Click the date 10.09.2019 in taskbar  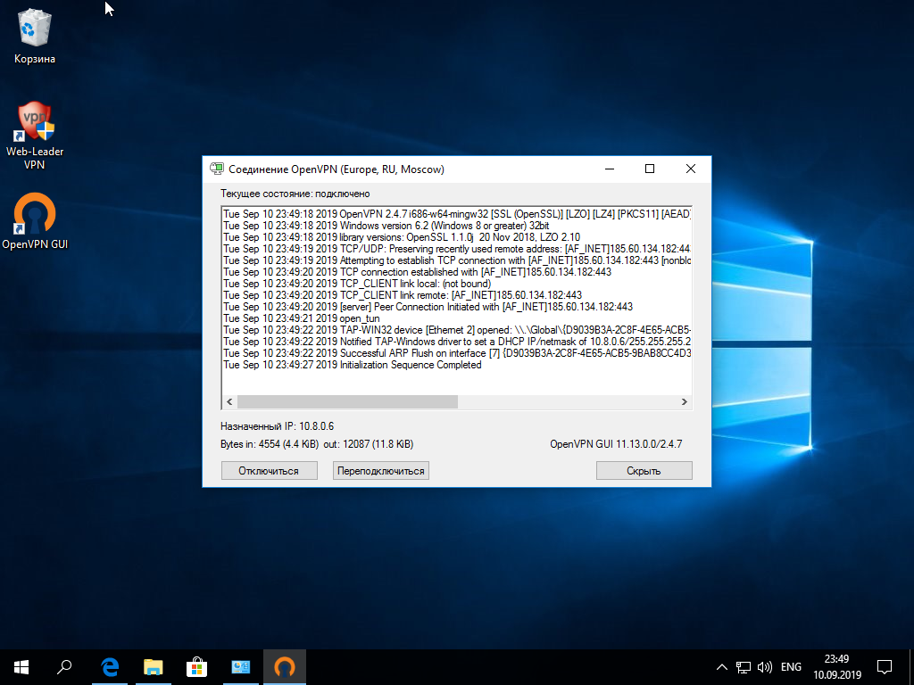pos(837,675)
